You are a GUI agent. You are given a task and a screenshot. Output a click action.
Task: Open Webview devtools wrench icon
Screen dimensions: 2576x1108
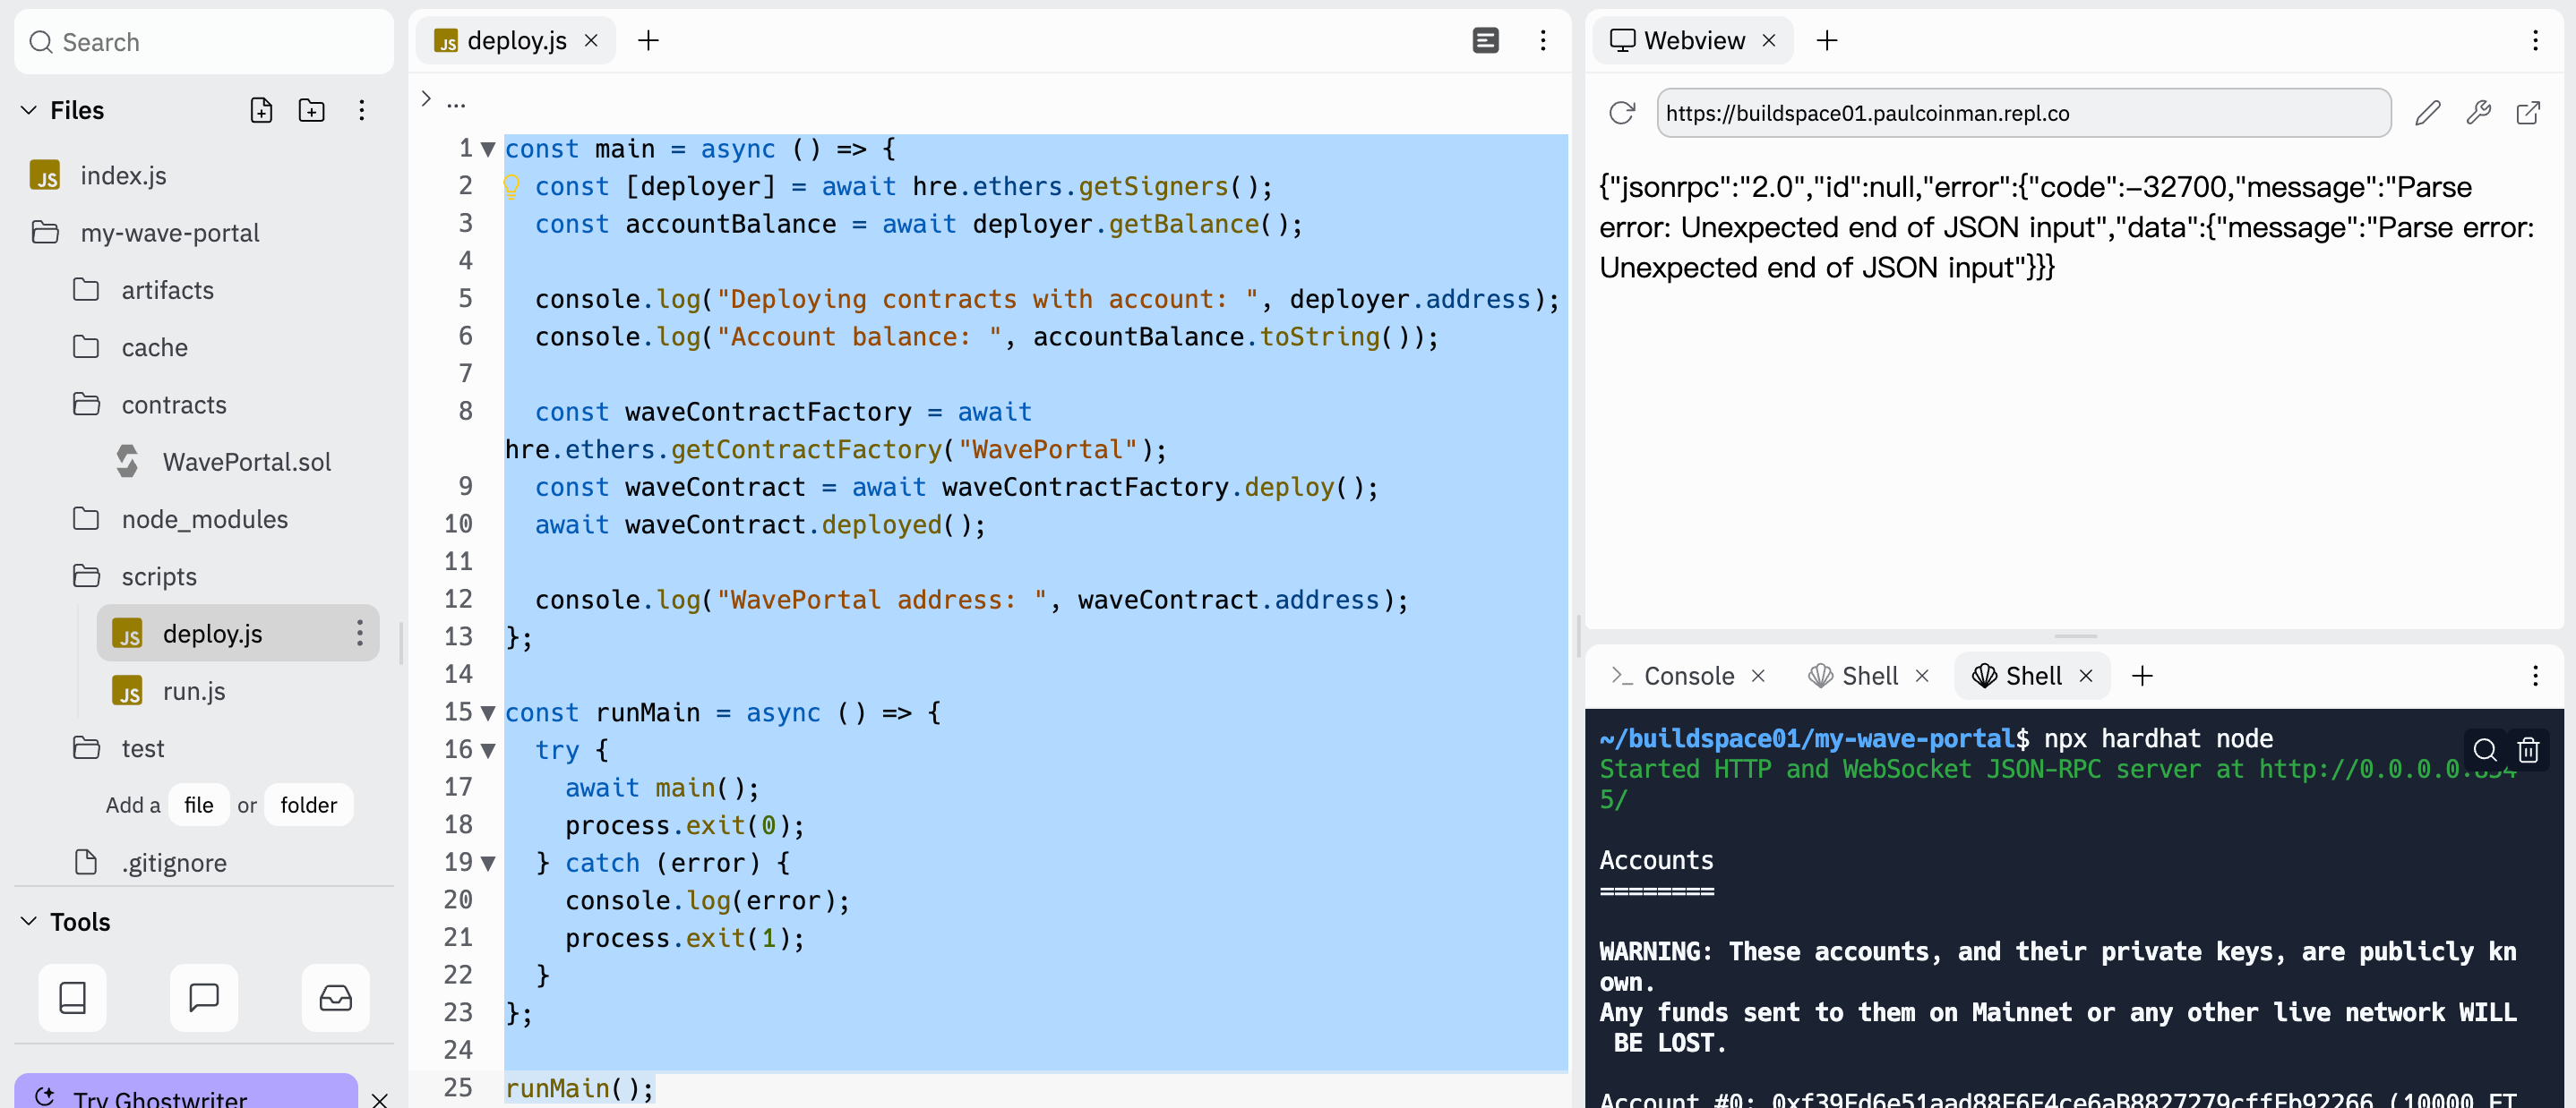[x=2478, y=113]
